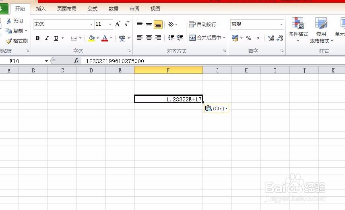Toggle Italic formatting
The height and width of the screenshot is (210, 345).
pyautogui.click(x=47, y=38)
